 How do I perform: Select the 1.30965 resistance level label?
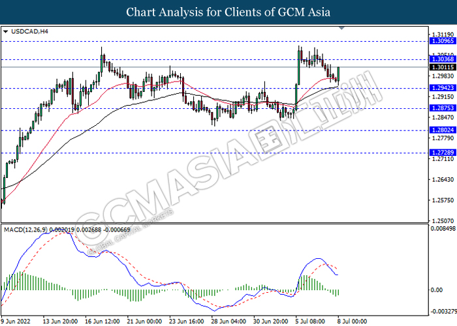click(443, 41)
